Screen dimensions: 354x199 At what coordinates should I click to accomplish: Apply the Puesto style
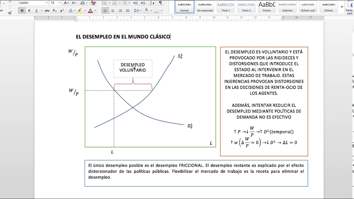pos(267,6)
